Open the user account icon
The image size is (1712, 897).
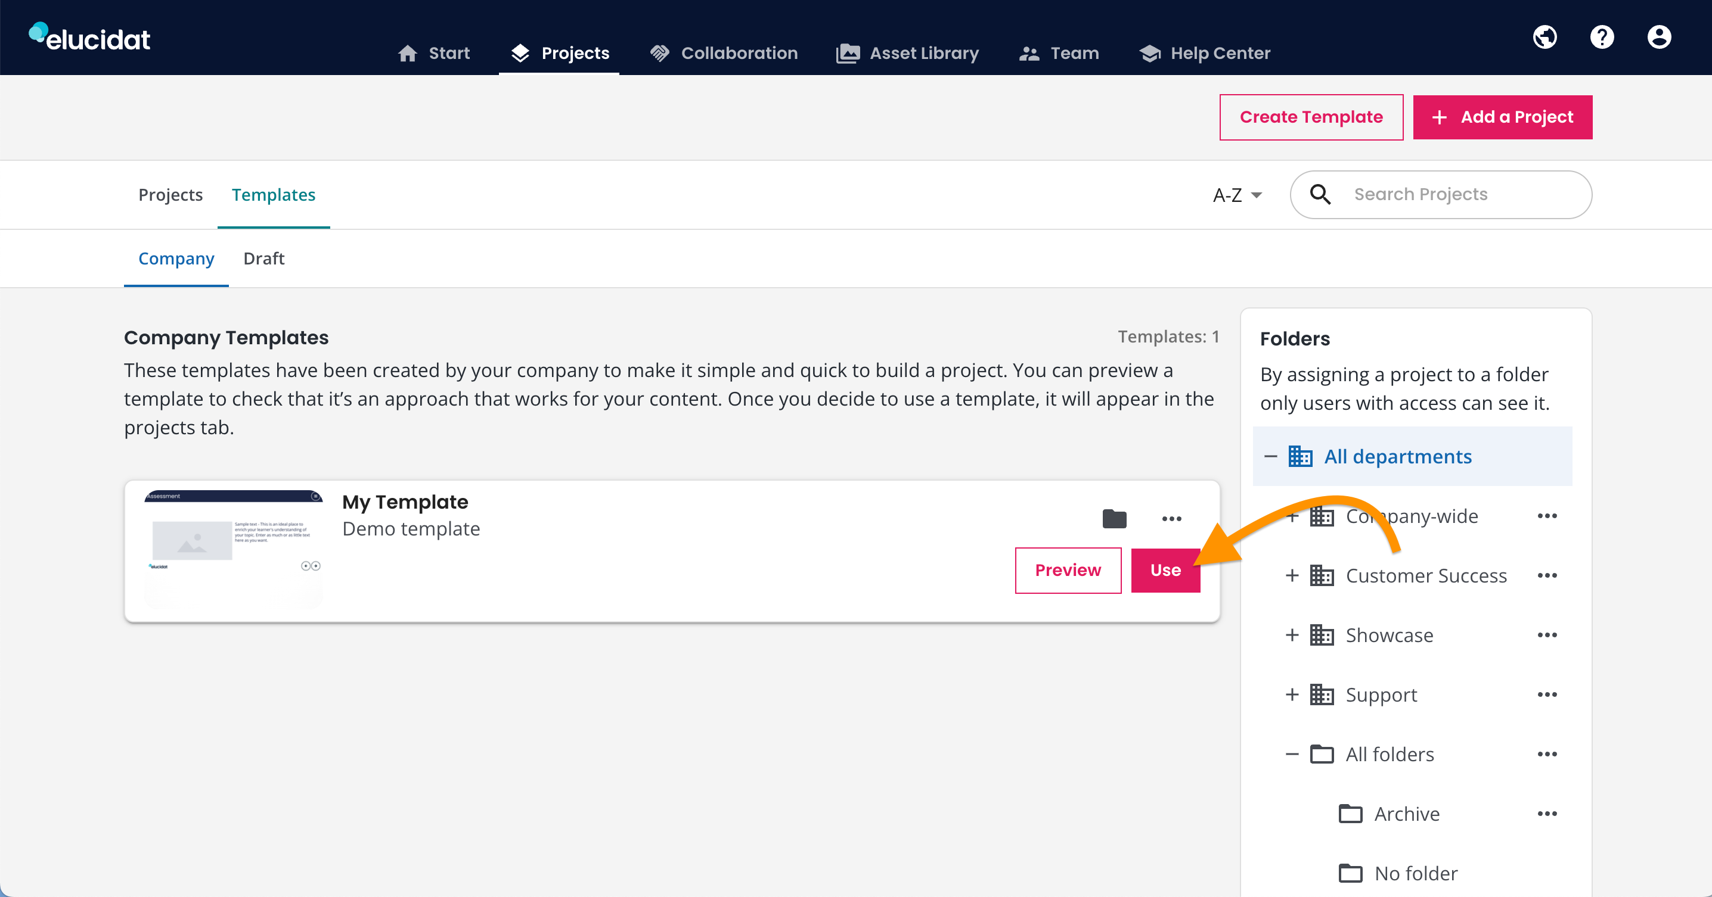1659,37
